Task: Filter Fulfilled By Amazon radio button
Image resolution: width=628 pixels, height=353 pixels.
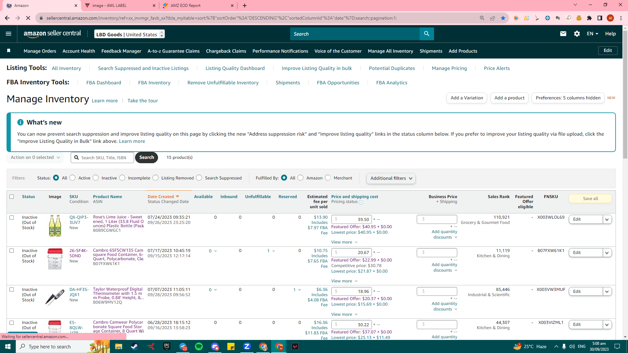Action: coord(301,178)
